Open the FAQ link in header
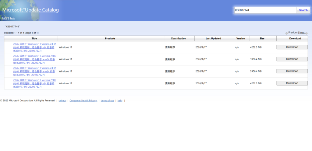Image resolution: width=312 pixels, height=151 pixels. (x=4, y=18)
